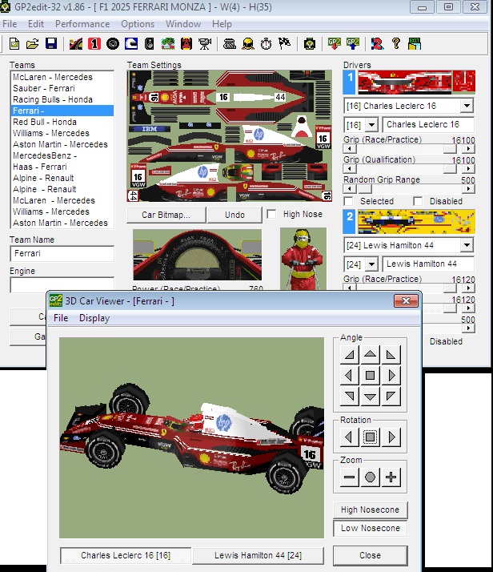The width and height of the screenshot is (493, 572).
Task: Click the High Nosecone button
Action: click(371, 510)
